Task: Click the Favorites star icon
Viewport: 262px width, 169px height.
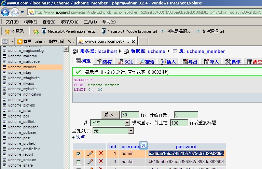Action: tap(7, 31)
